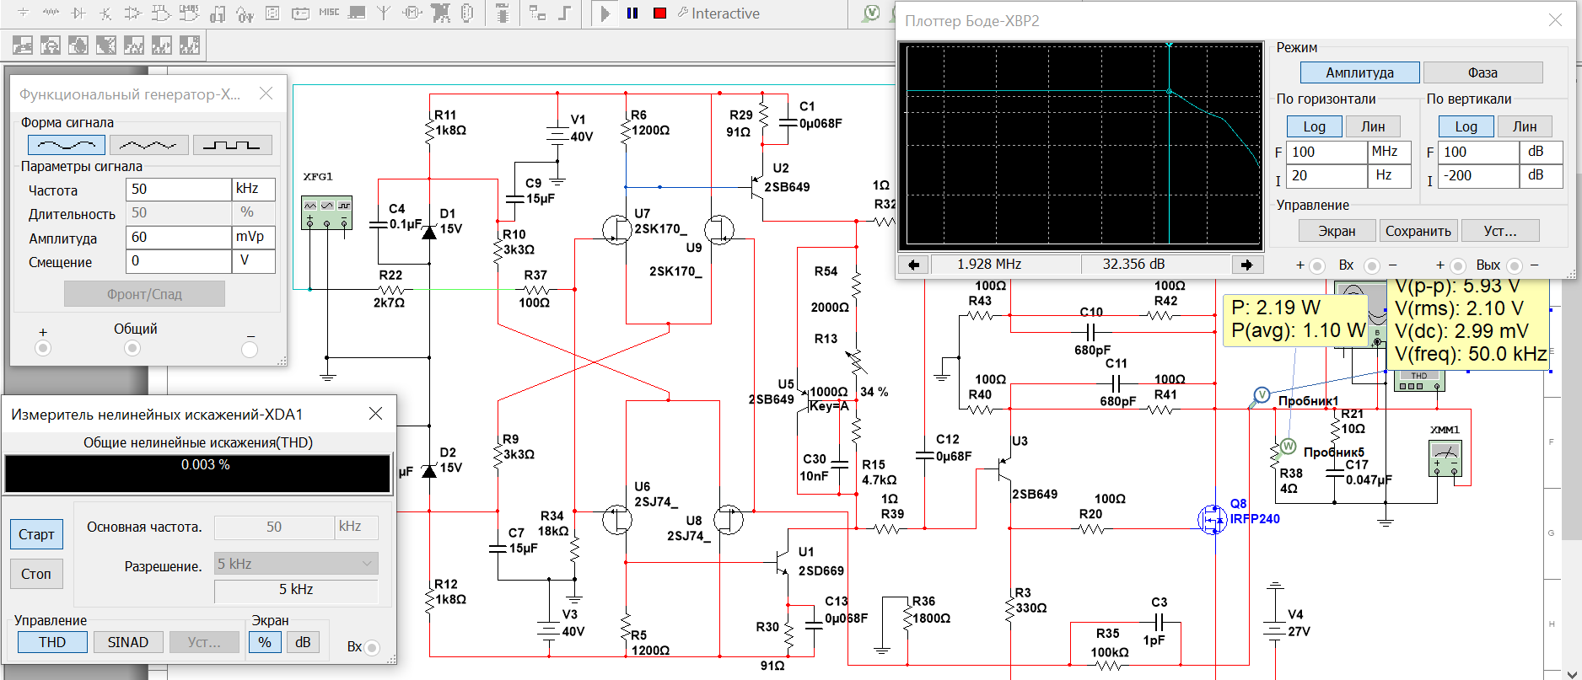Open the Transistor components group
This screenshot has height=680, width=1582.
pyautogui.click(x=105, y=13)
